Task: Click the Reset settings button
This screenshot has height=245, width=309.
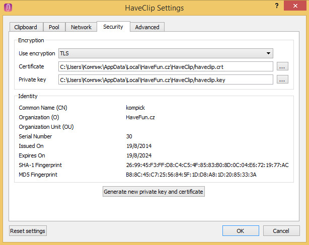Action: [x=28, y=230]
